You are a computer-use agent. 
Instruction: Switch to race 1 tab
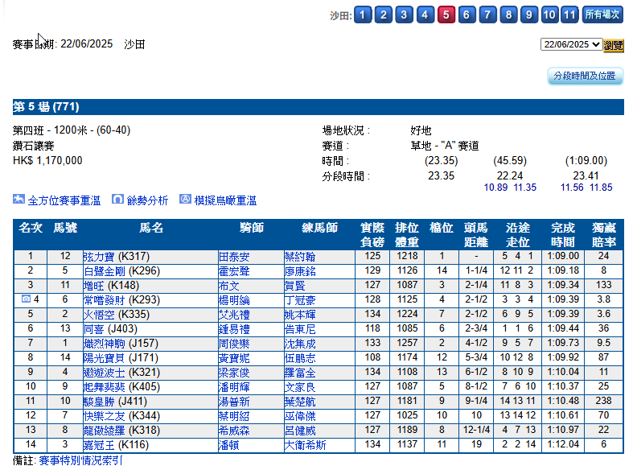363,15
